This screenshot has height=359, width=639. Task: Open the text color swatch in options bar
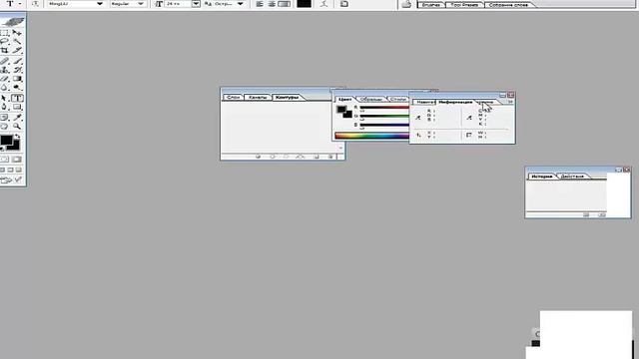tap(304, 4)
